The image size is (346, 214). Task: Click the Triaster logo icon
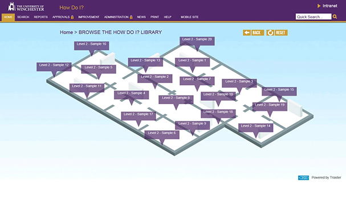(303, 178)
